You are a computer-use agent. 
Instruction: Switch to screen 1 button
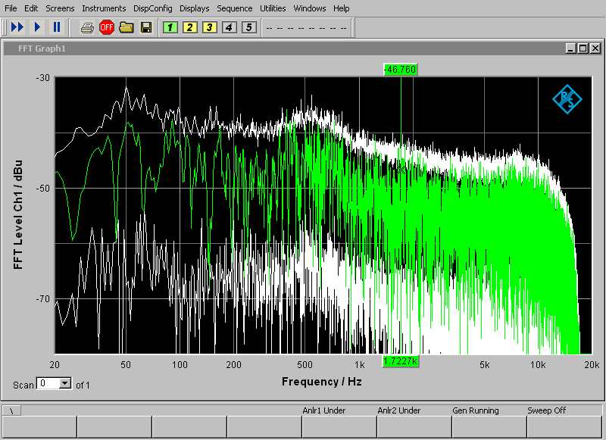click(x=170, y=27)
